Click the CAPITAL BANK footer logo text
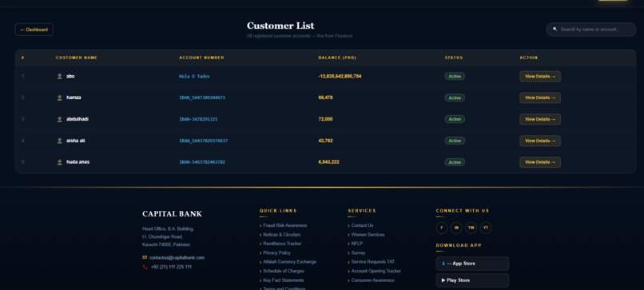644x290 pixels. click(172, 214)
